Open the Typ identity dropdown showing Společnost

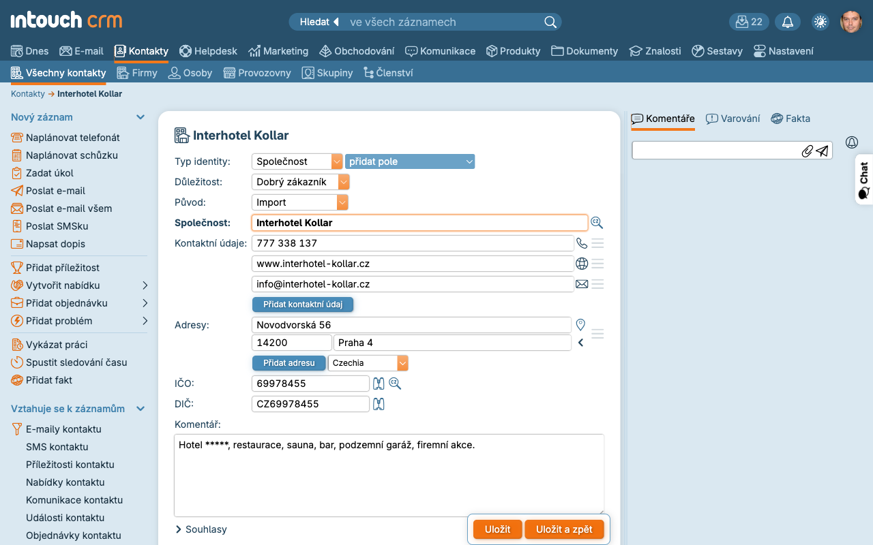(x=297, y=161)
